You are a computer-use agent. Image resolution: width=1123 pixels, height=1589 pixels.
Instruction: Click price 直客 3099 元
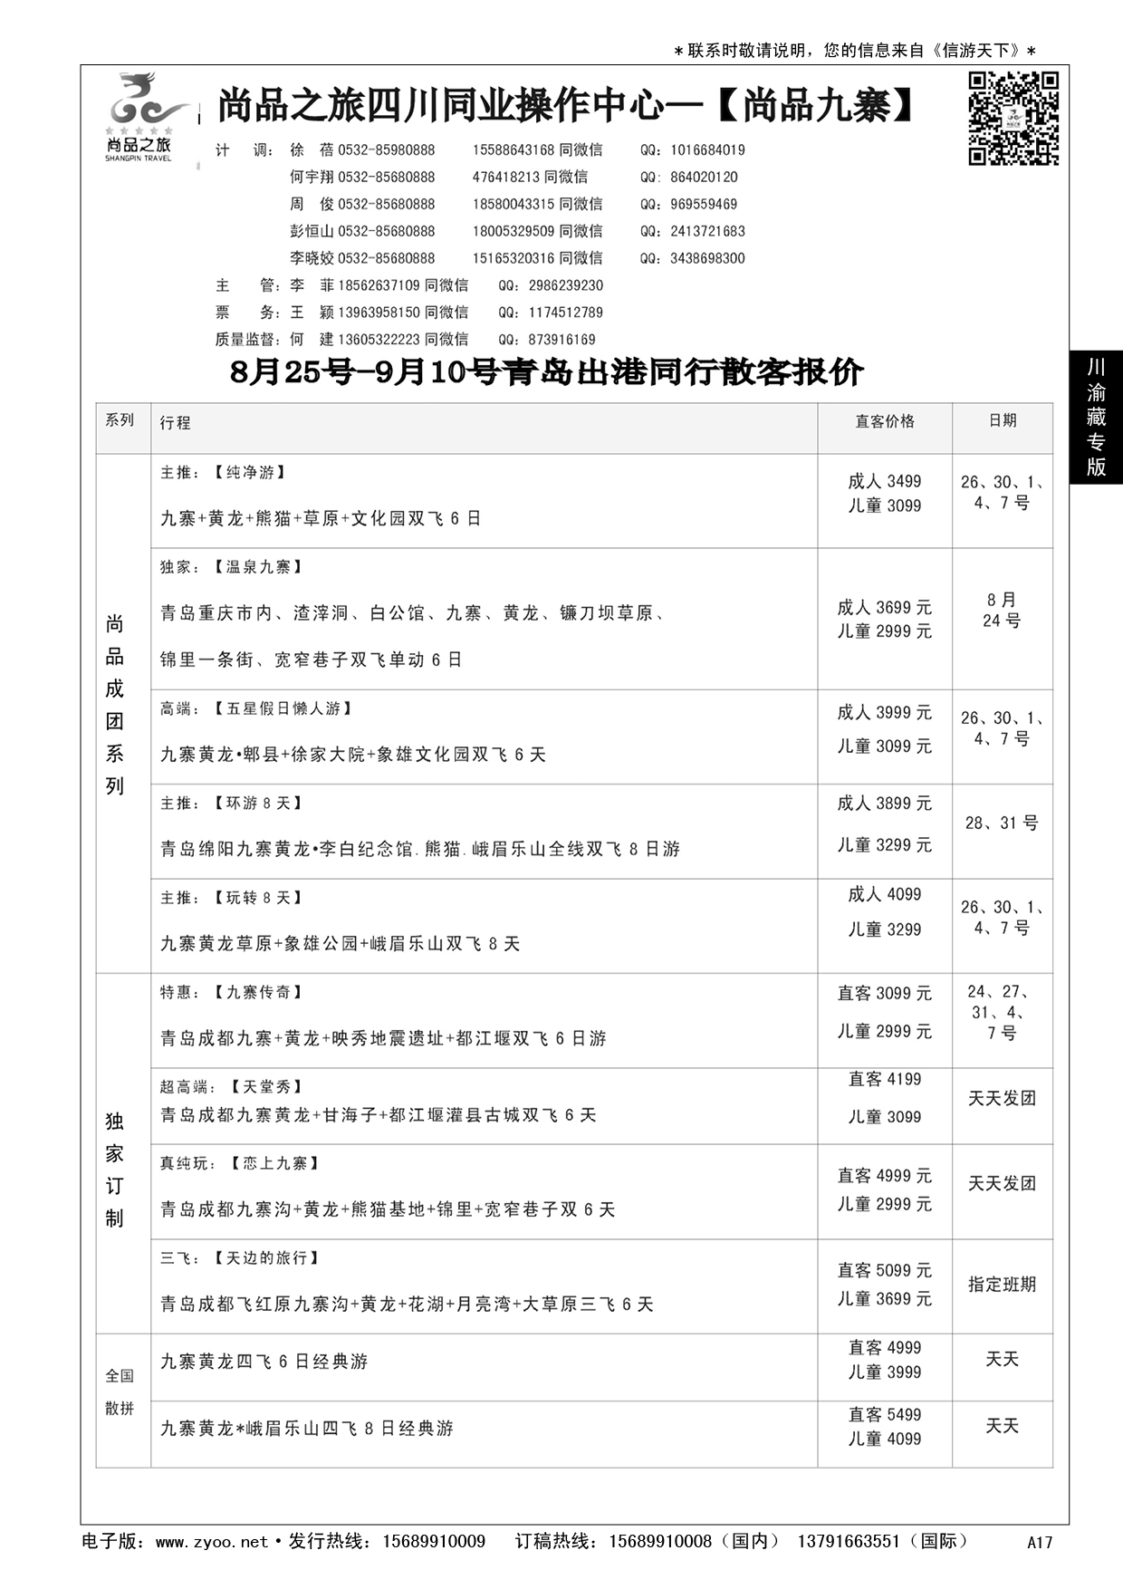[884, 994]
